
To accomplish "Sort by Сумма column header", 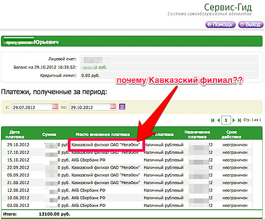I will pyautogui.click(x=49, y=134).
